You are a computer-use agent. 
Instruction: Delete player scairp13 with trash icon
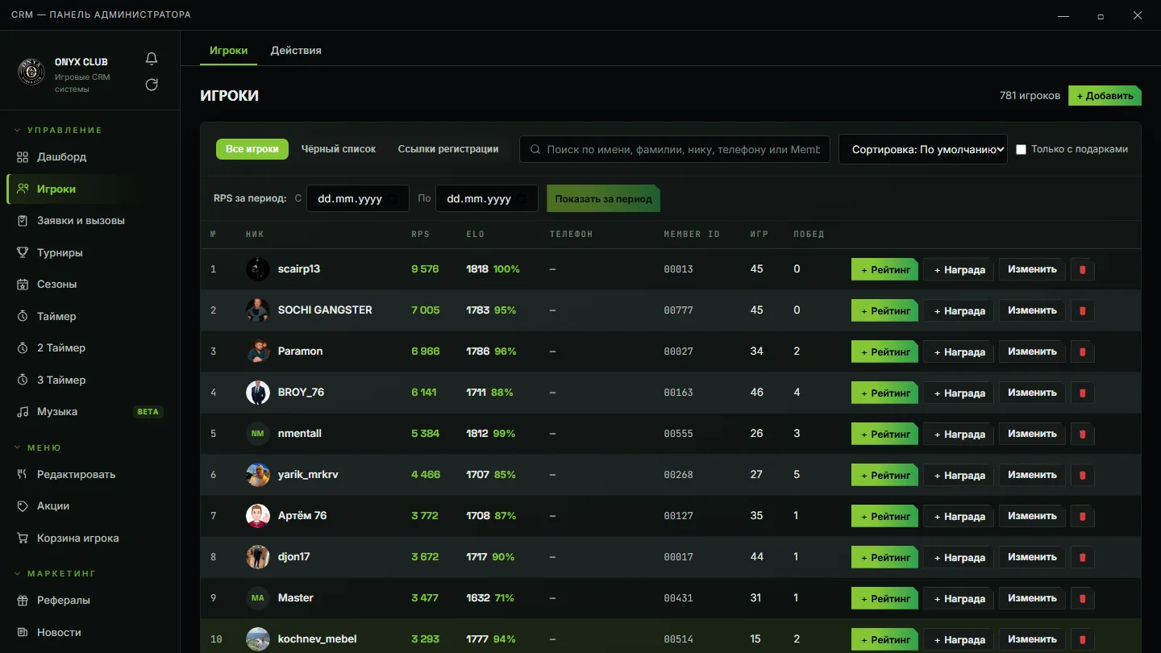pos(1082,269)
